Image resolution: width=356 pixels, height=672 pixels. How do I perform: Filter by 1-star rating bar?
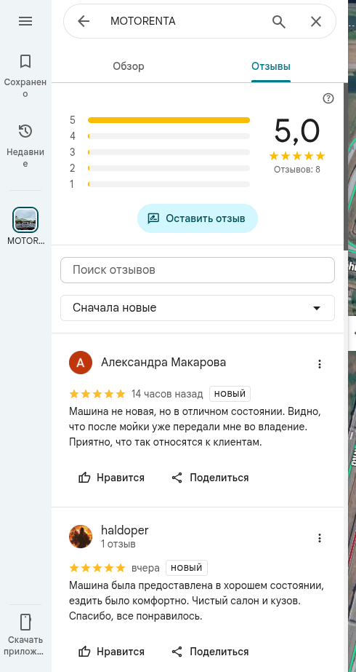click(169, 184)
